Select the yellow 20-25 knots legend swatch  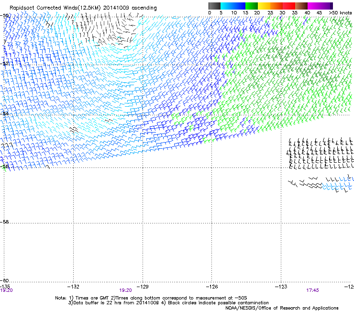tap(264, 6)
